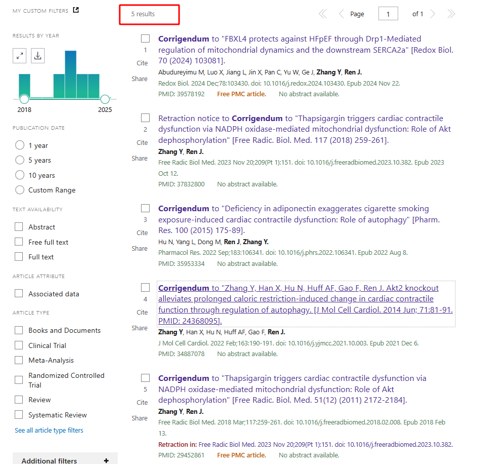Select result 1 checkbox for FBXL4 corrigendum
The width and height of the screenshot is (488, 464).
click(146, 38)
